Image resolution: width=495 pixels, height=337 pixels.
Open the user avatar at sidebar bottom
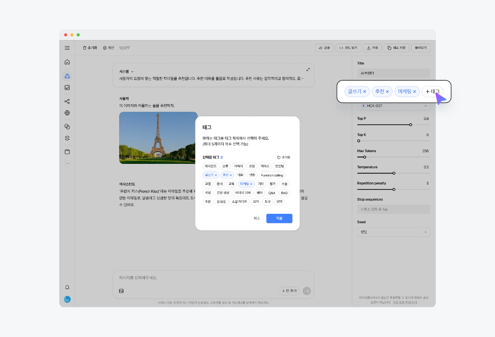click(x=67, y=300)
